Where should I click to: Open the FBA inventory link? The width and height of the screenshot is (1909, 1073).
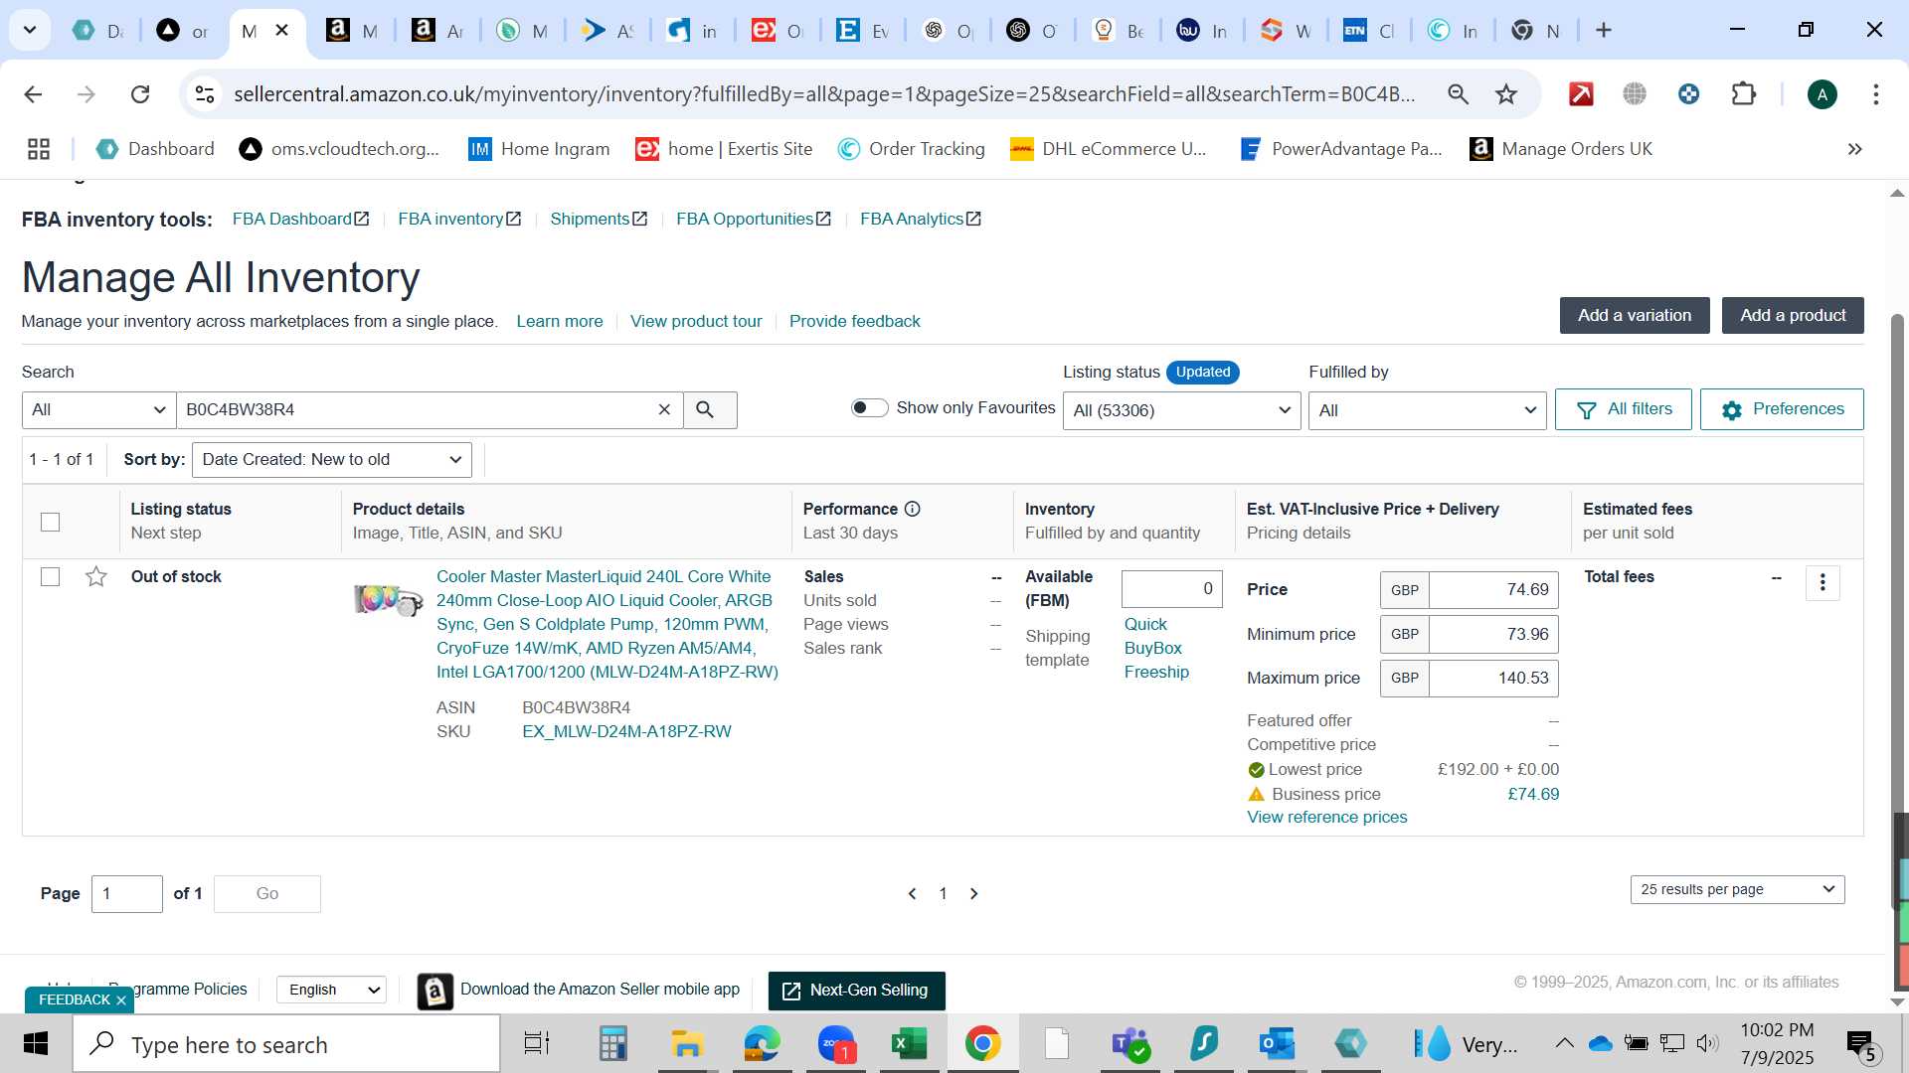point(459,219)
